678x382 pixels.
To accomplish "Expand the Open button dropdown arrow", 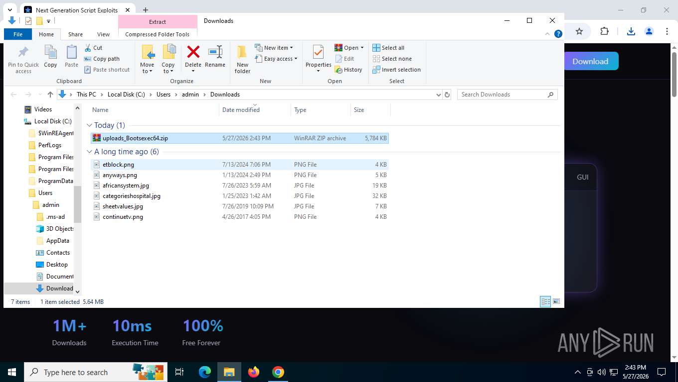I will click(362, 48).
